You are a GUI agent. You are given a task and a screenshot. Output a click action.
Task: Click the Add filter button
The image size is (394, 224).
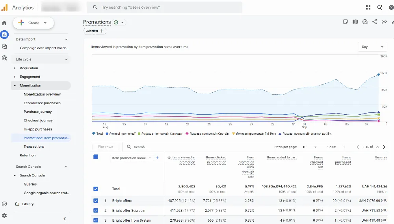pos(95,31)
